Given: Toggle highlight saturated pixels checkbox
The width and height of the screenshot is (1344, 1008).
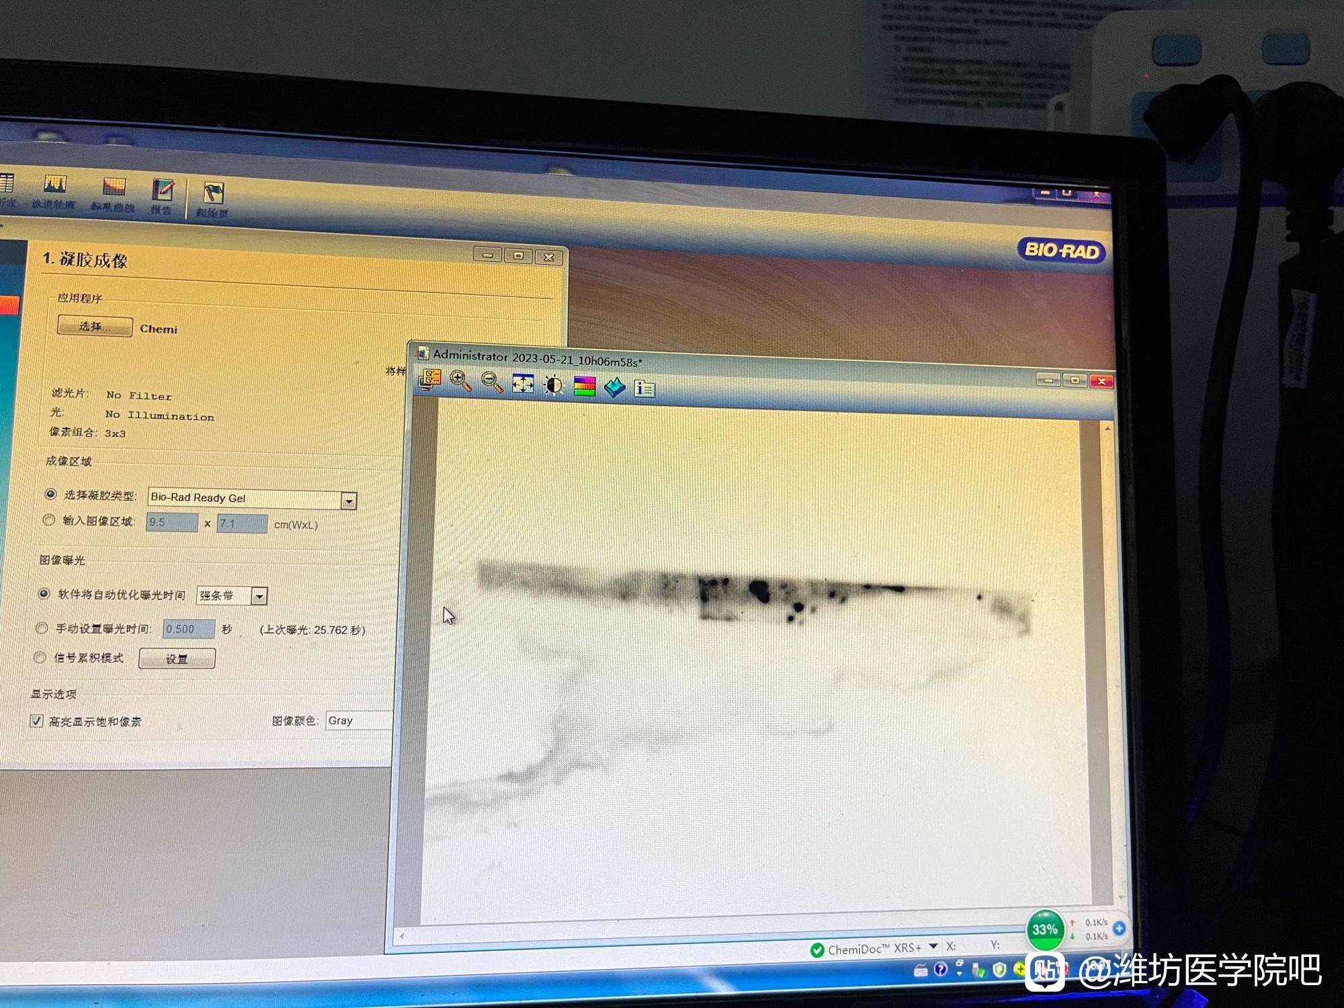Looking at the screenshot, I should coord(36,721).
